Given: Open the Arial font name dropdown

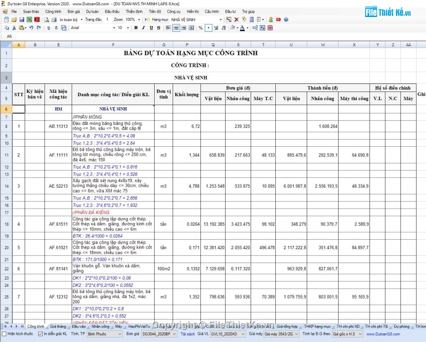Looking at the screenshot, I should point(114,28).
